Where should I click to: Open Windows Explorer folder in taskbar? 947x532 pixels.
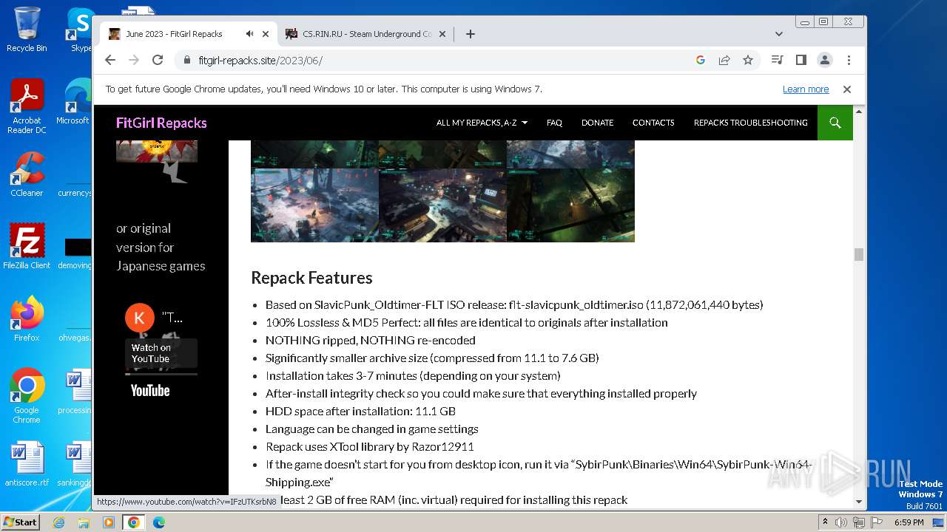[84, 522]
